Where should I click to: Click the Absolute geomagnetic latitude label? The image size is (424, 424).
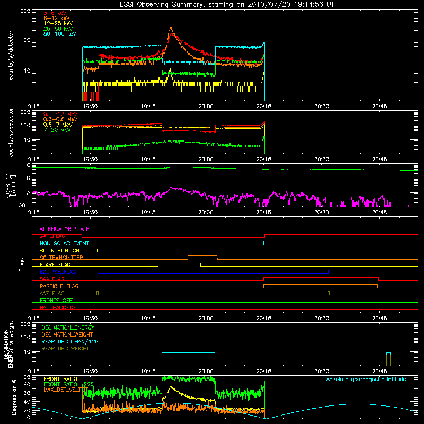click(x=366, y=379)
